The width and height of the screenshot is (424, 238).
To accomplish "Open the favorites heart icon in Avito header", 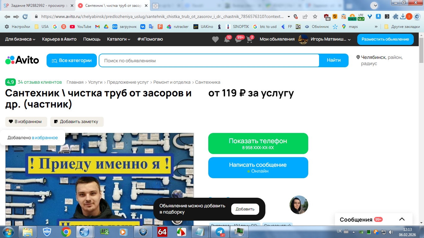I will pyautogui.click(x=215, y=39).
